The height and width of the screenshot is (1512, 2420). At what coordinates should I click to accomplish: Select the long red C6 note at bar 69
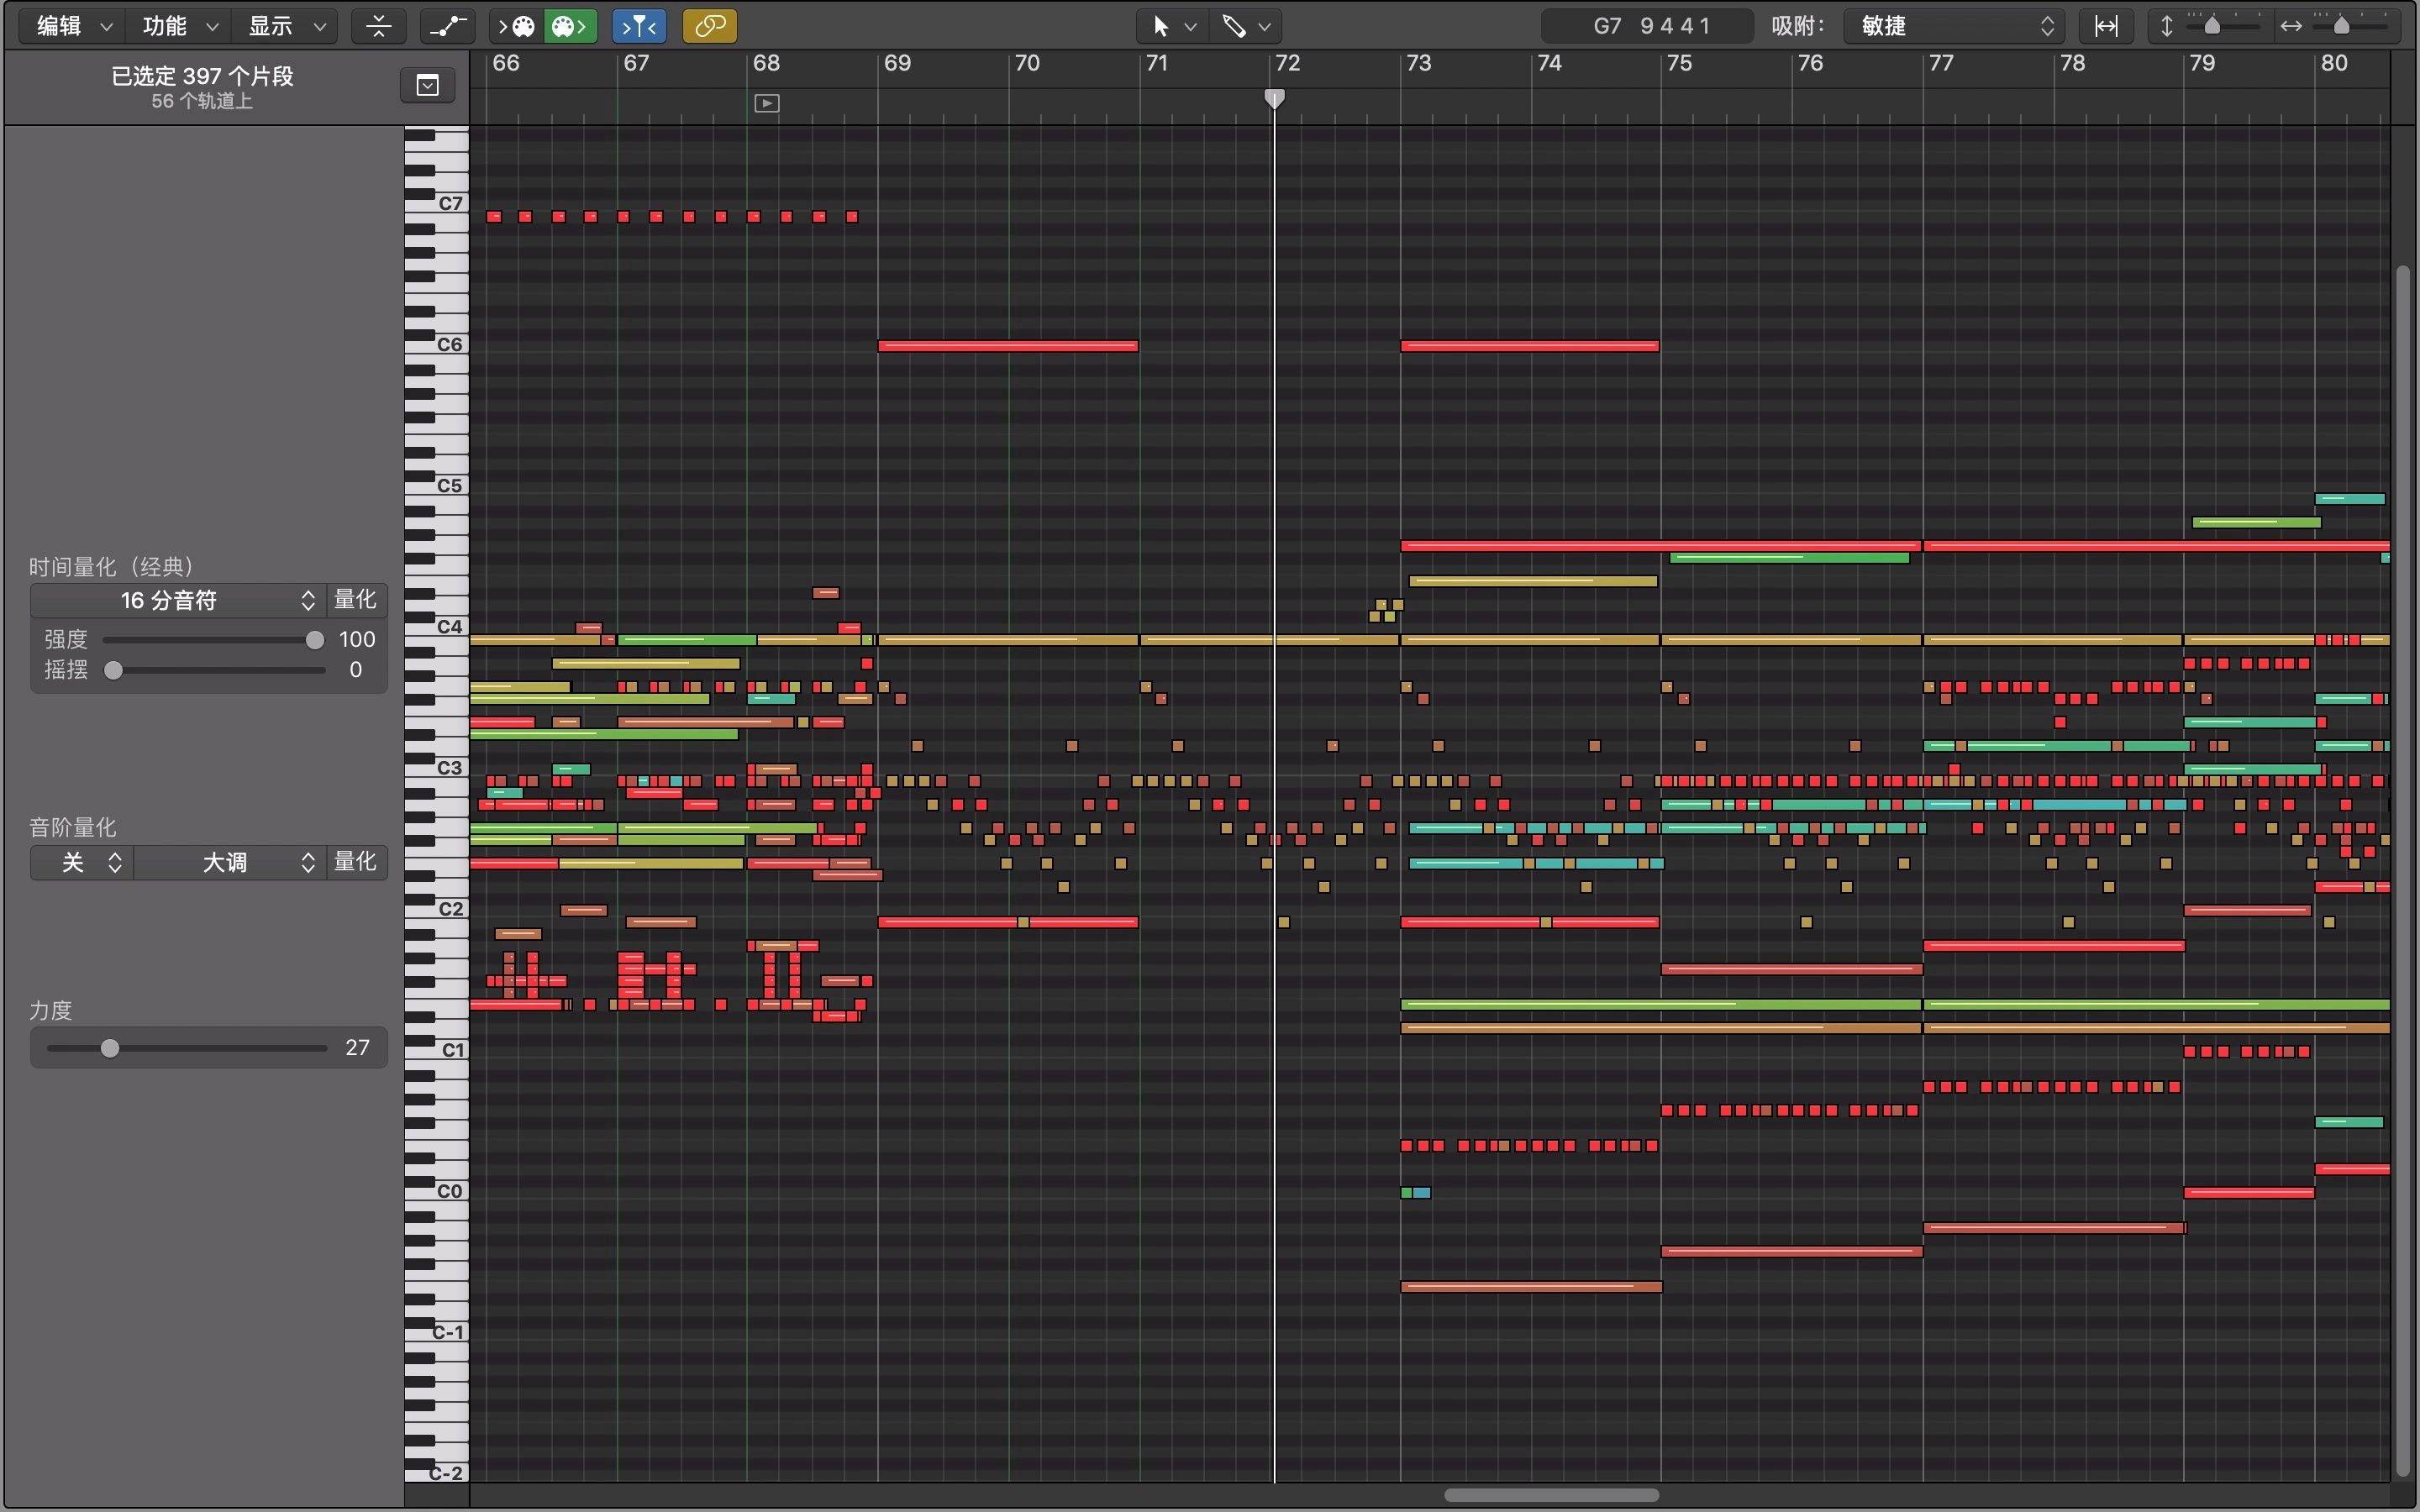tap(1008, 346)
